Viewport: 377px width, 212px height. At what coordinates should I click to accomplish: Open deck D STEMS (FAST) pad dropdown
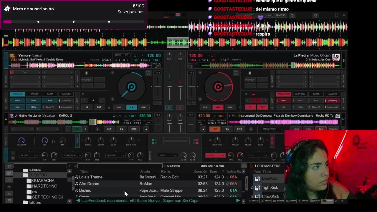272,129
